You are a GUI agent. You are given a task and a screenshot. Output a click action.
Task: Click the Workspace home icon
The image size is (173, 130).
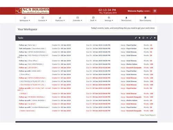pyautogui.click(x=25, y=18)
